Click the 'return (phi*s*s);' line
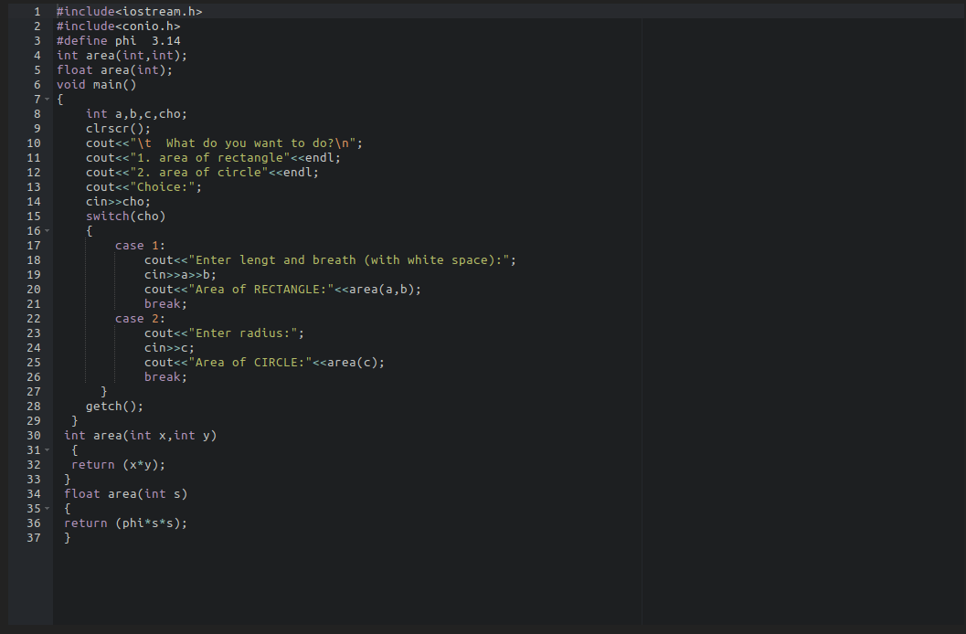Screen dimensions: 966x634 pyautogui.click(x=126, y=523)
